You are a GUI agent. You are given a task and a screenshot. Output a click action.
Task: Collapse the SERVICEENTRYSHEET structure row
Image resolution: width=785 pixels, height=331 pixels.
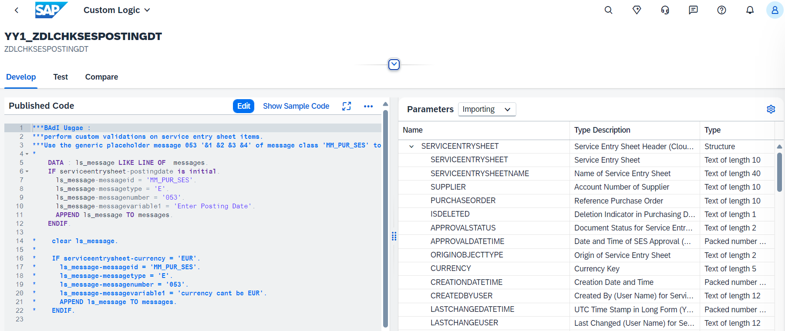(x=411, y=147)
